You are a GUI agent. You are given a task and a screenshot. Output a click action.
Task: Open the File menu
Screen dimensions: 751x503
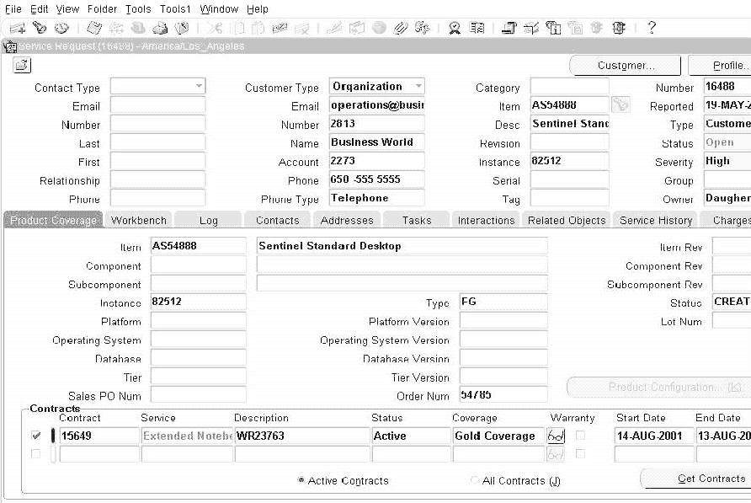[x=13, y=8]
